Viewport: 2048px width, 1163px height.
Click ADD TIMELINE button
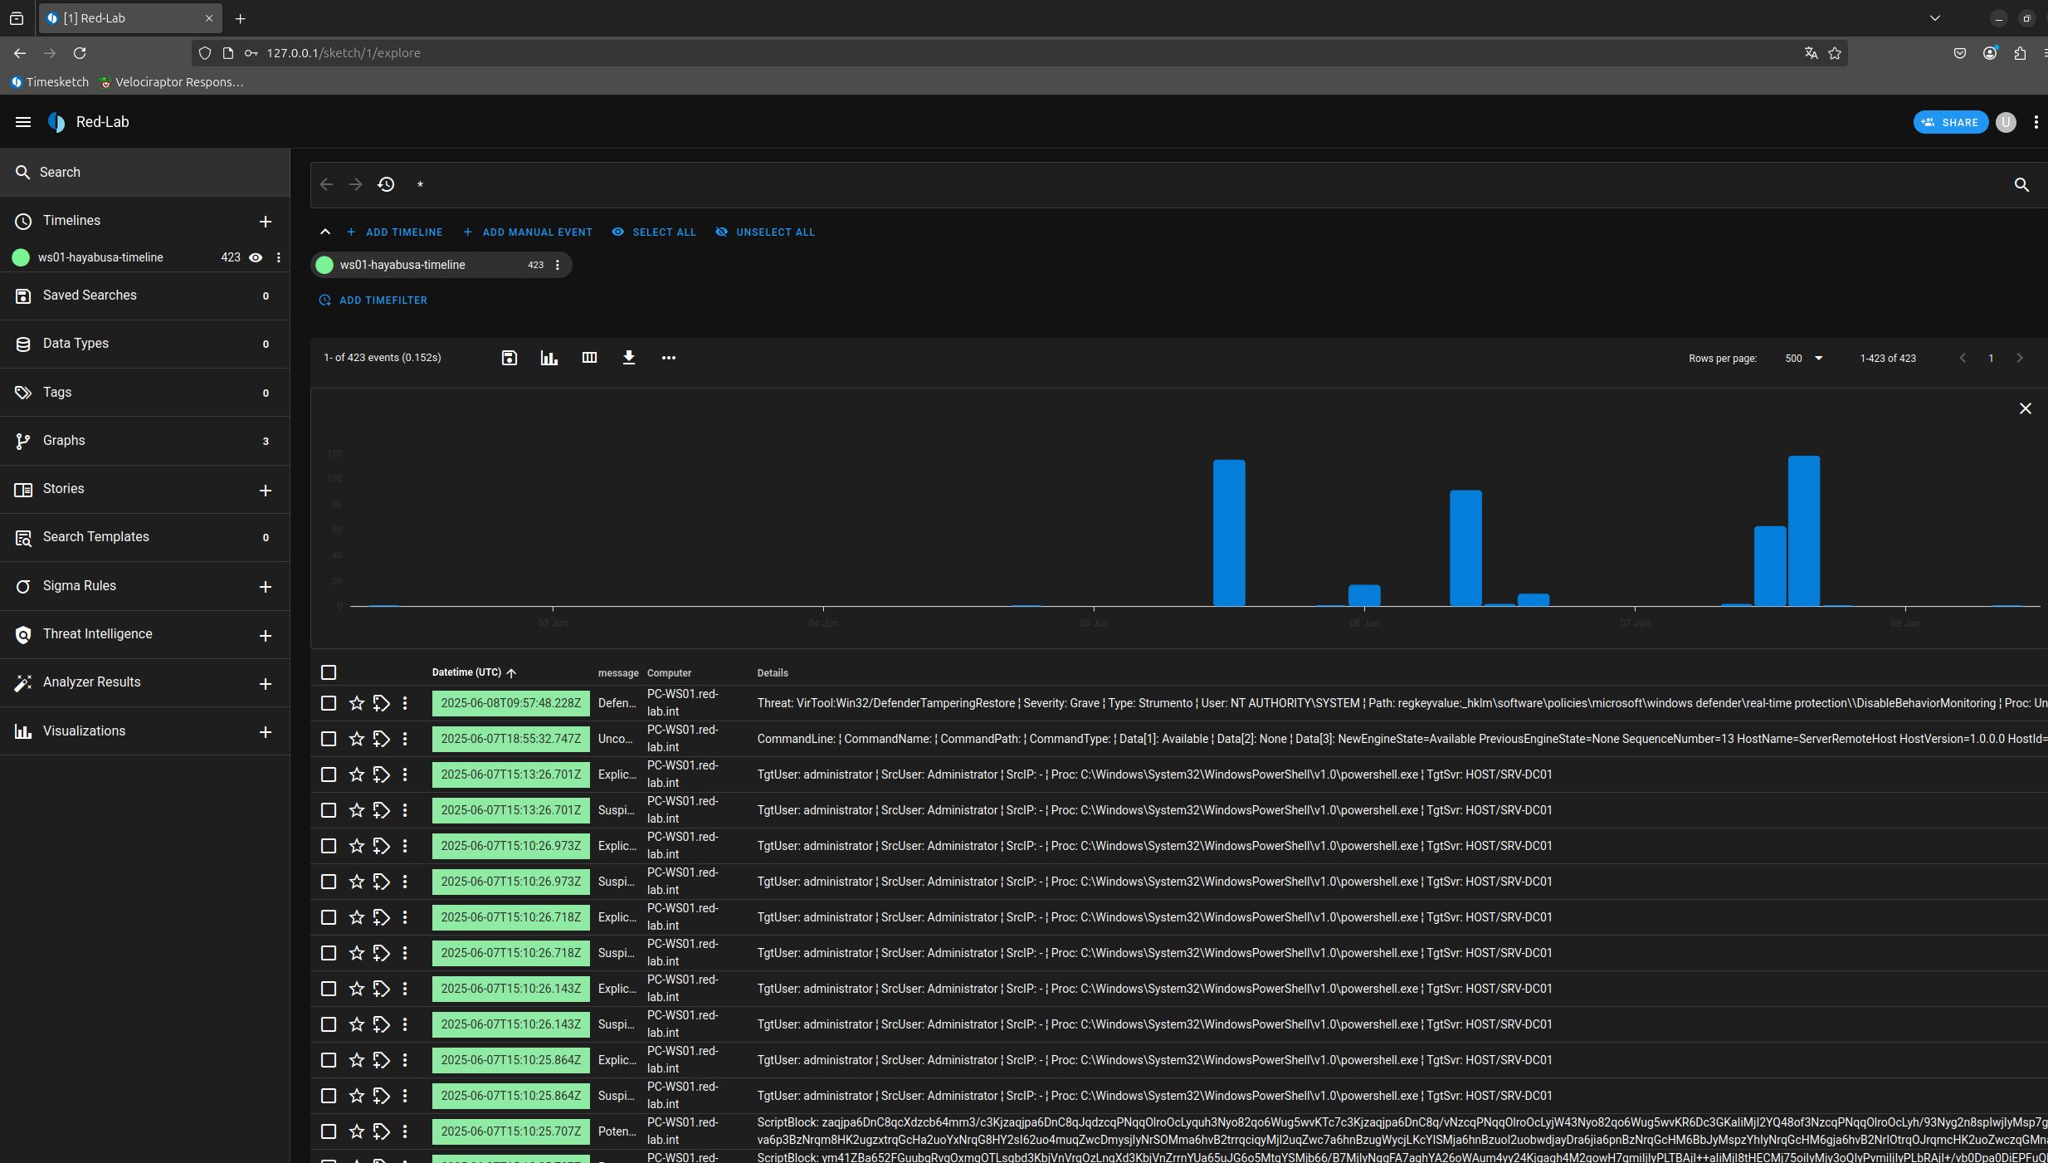(x=394, y=232)
